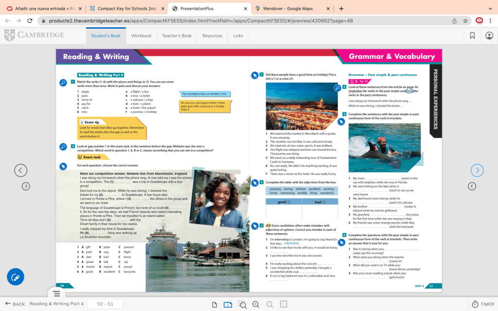The width and height of the screenshot is (498, 311).
Task: Expand the left side panel arrow
Action: 26,186
